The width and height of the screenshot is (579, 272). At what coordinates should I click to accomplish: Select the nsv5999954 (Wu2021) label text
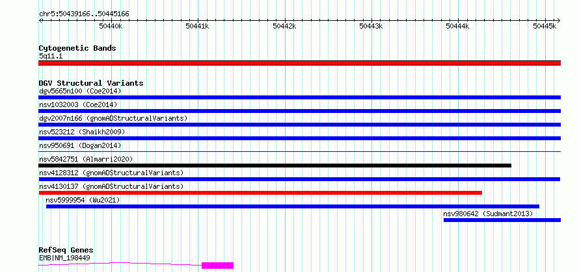click(x=83, y=200)
